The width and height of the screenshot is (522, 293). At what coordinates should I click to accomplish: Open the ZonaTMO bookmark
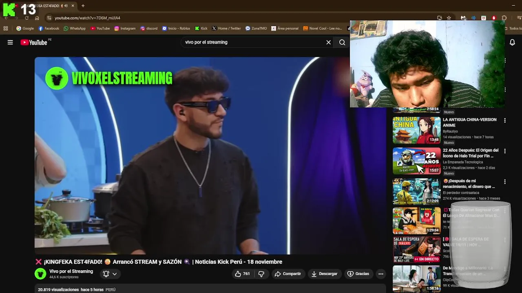click(x=256, y=28)
